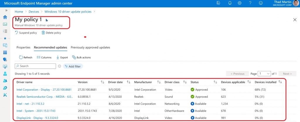Open Dashboard icon in sidebar
This screenshot has height=122, width=300.
coord(5,24)
